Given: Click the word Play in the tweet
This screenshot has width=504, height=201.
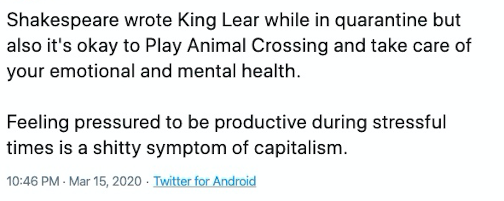Looking at the screenshot, I should coord(163,46).
